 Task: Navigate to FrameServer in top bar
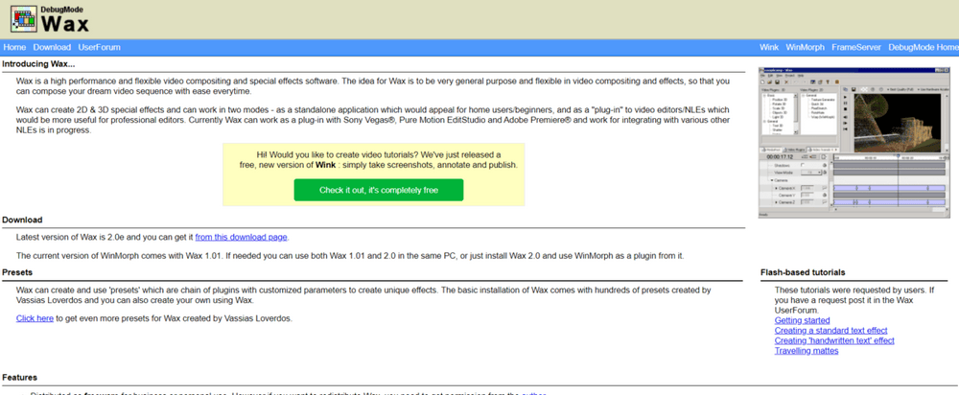pos(855,47)
